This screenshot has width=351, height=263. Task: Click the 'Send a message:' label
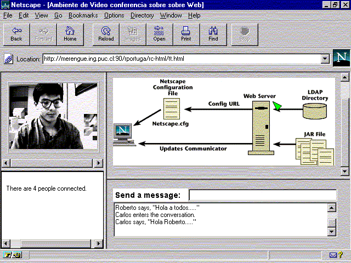click(x=148, y=195)
